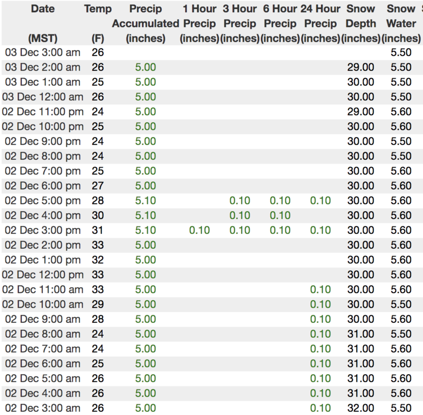Click the Date column header
The width and height of the screenshot is (423, 415).
click(x=42, y=9)
